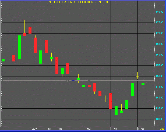This screenshot has height=132, width=166.
Task: Click the 155.00 price axis label
Action: point(160,65)
